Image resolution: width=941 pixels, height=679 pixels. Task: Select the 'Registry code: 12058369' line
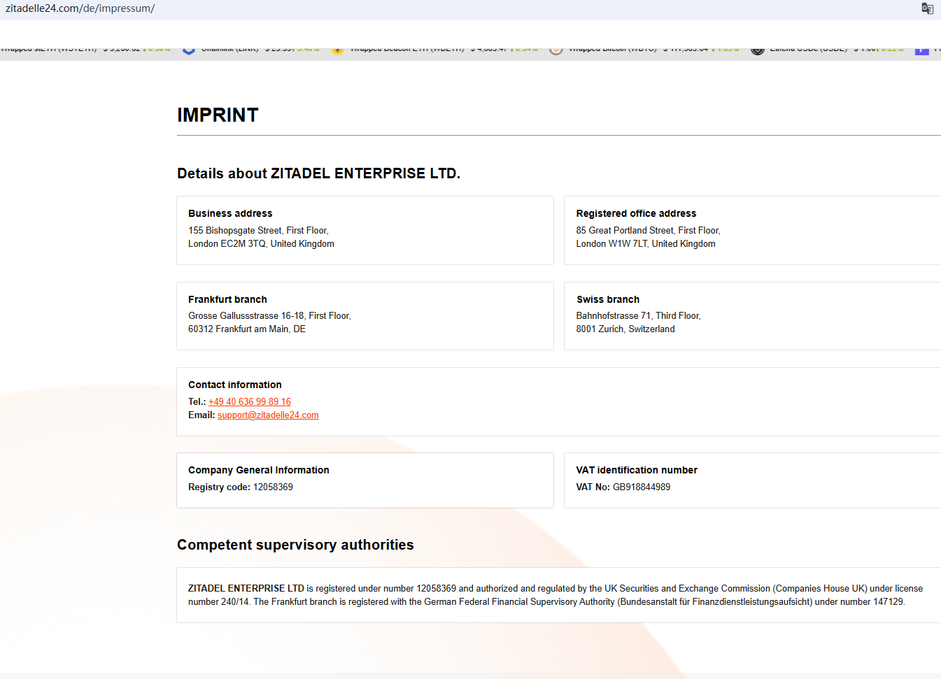point(241,487)
